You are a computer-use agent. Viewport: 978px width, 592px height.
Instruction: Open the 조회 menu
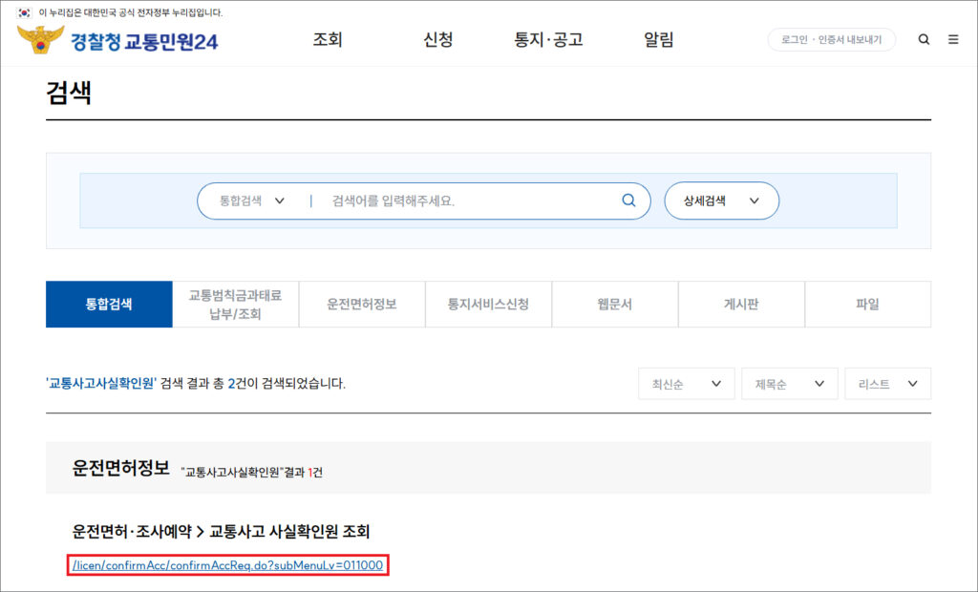pyautogui.click(x=328, y=40)
